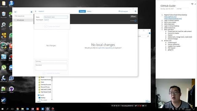
Task: Open the Logitech Webcam desktop icon
Action: pos(4,26)
